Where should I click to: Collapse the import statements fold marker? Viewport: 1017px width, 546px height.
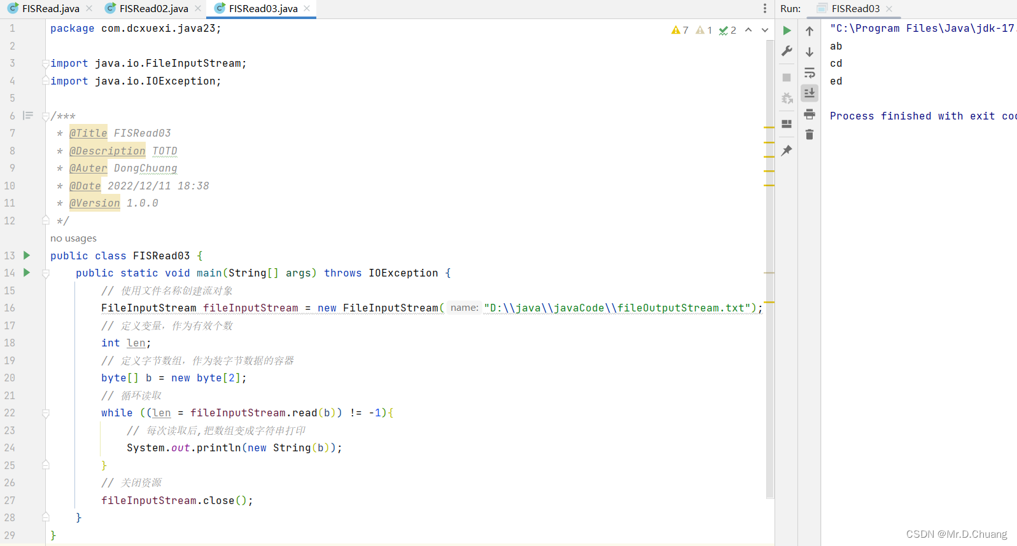[46, 64]
